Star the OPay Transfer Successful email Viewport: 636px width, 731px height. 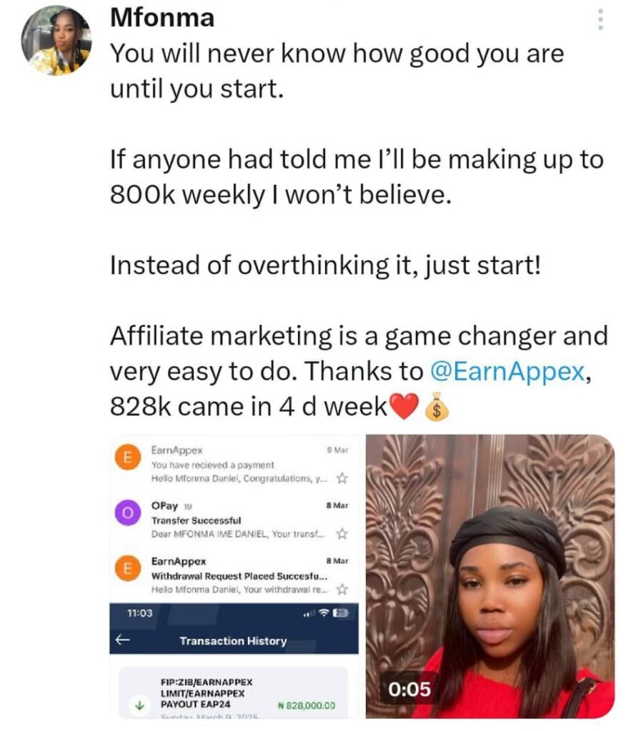tap(342, 534)
